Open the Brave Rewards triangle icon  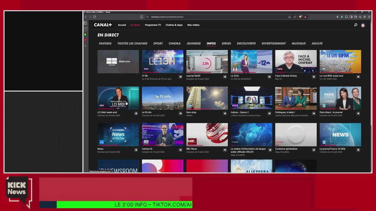click(x=305, y=17)
